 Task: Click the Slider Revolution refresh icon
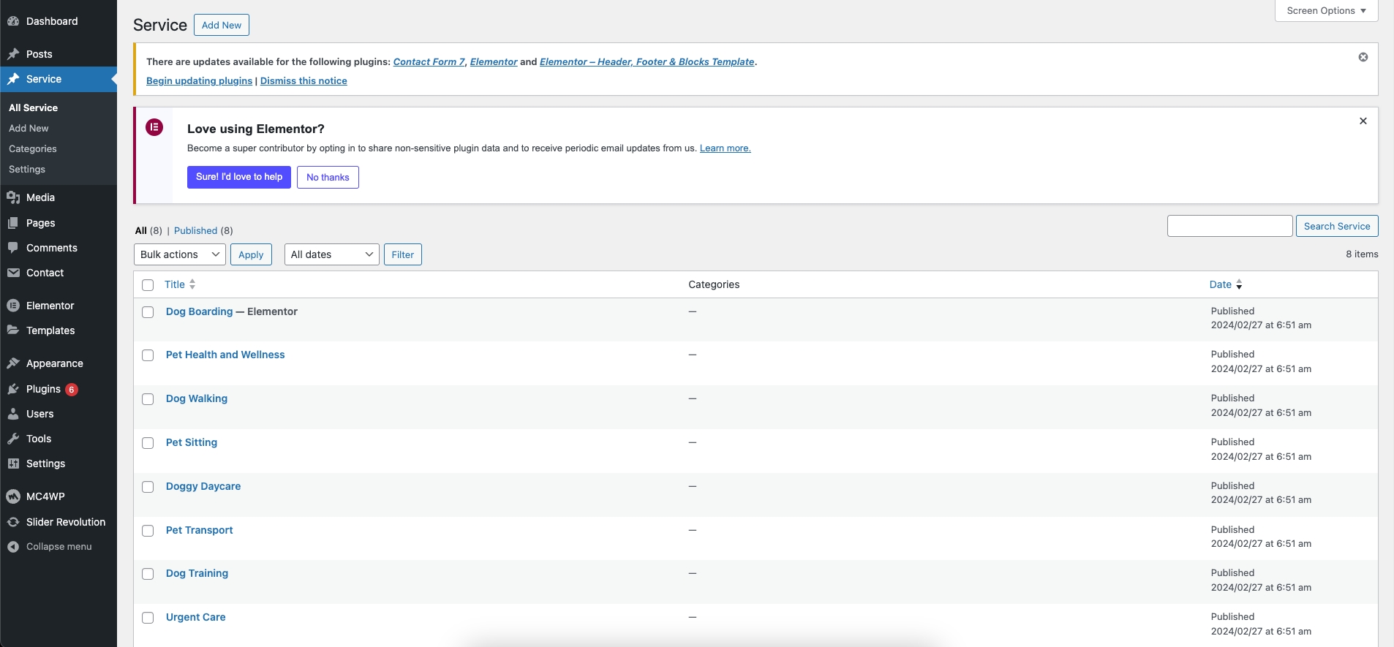pos(13,522)
